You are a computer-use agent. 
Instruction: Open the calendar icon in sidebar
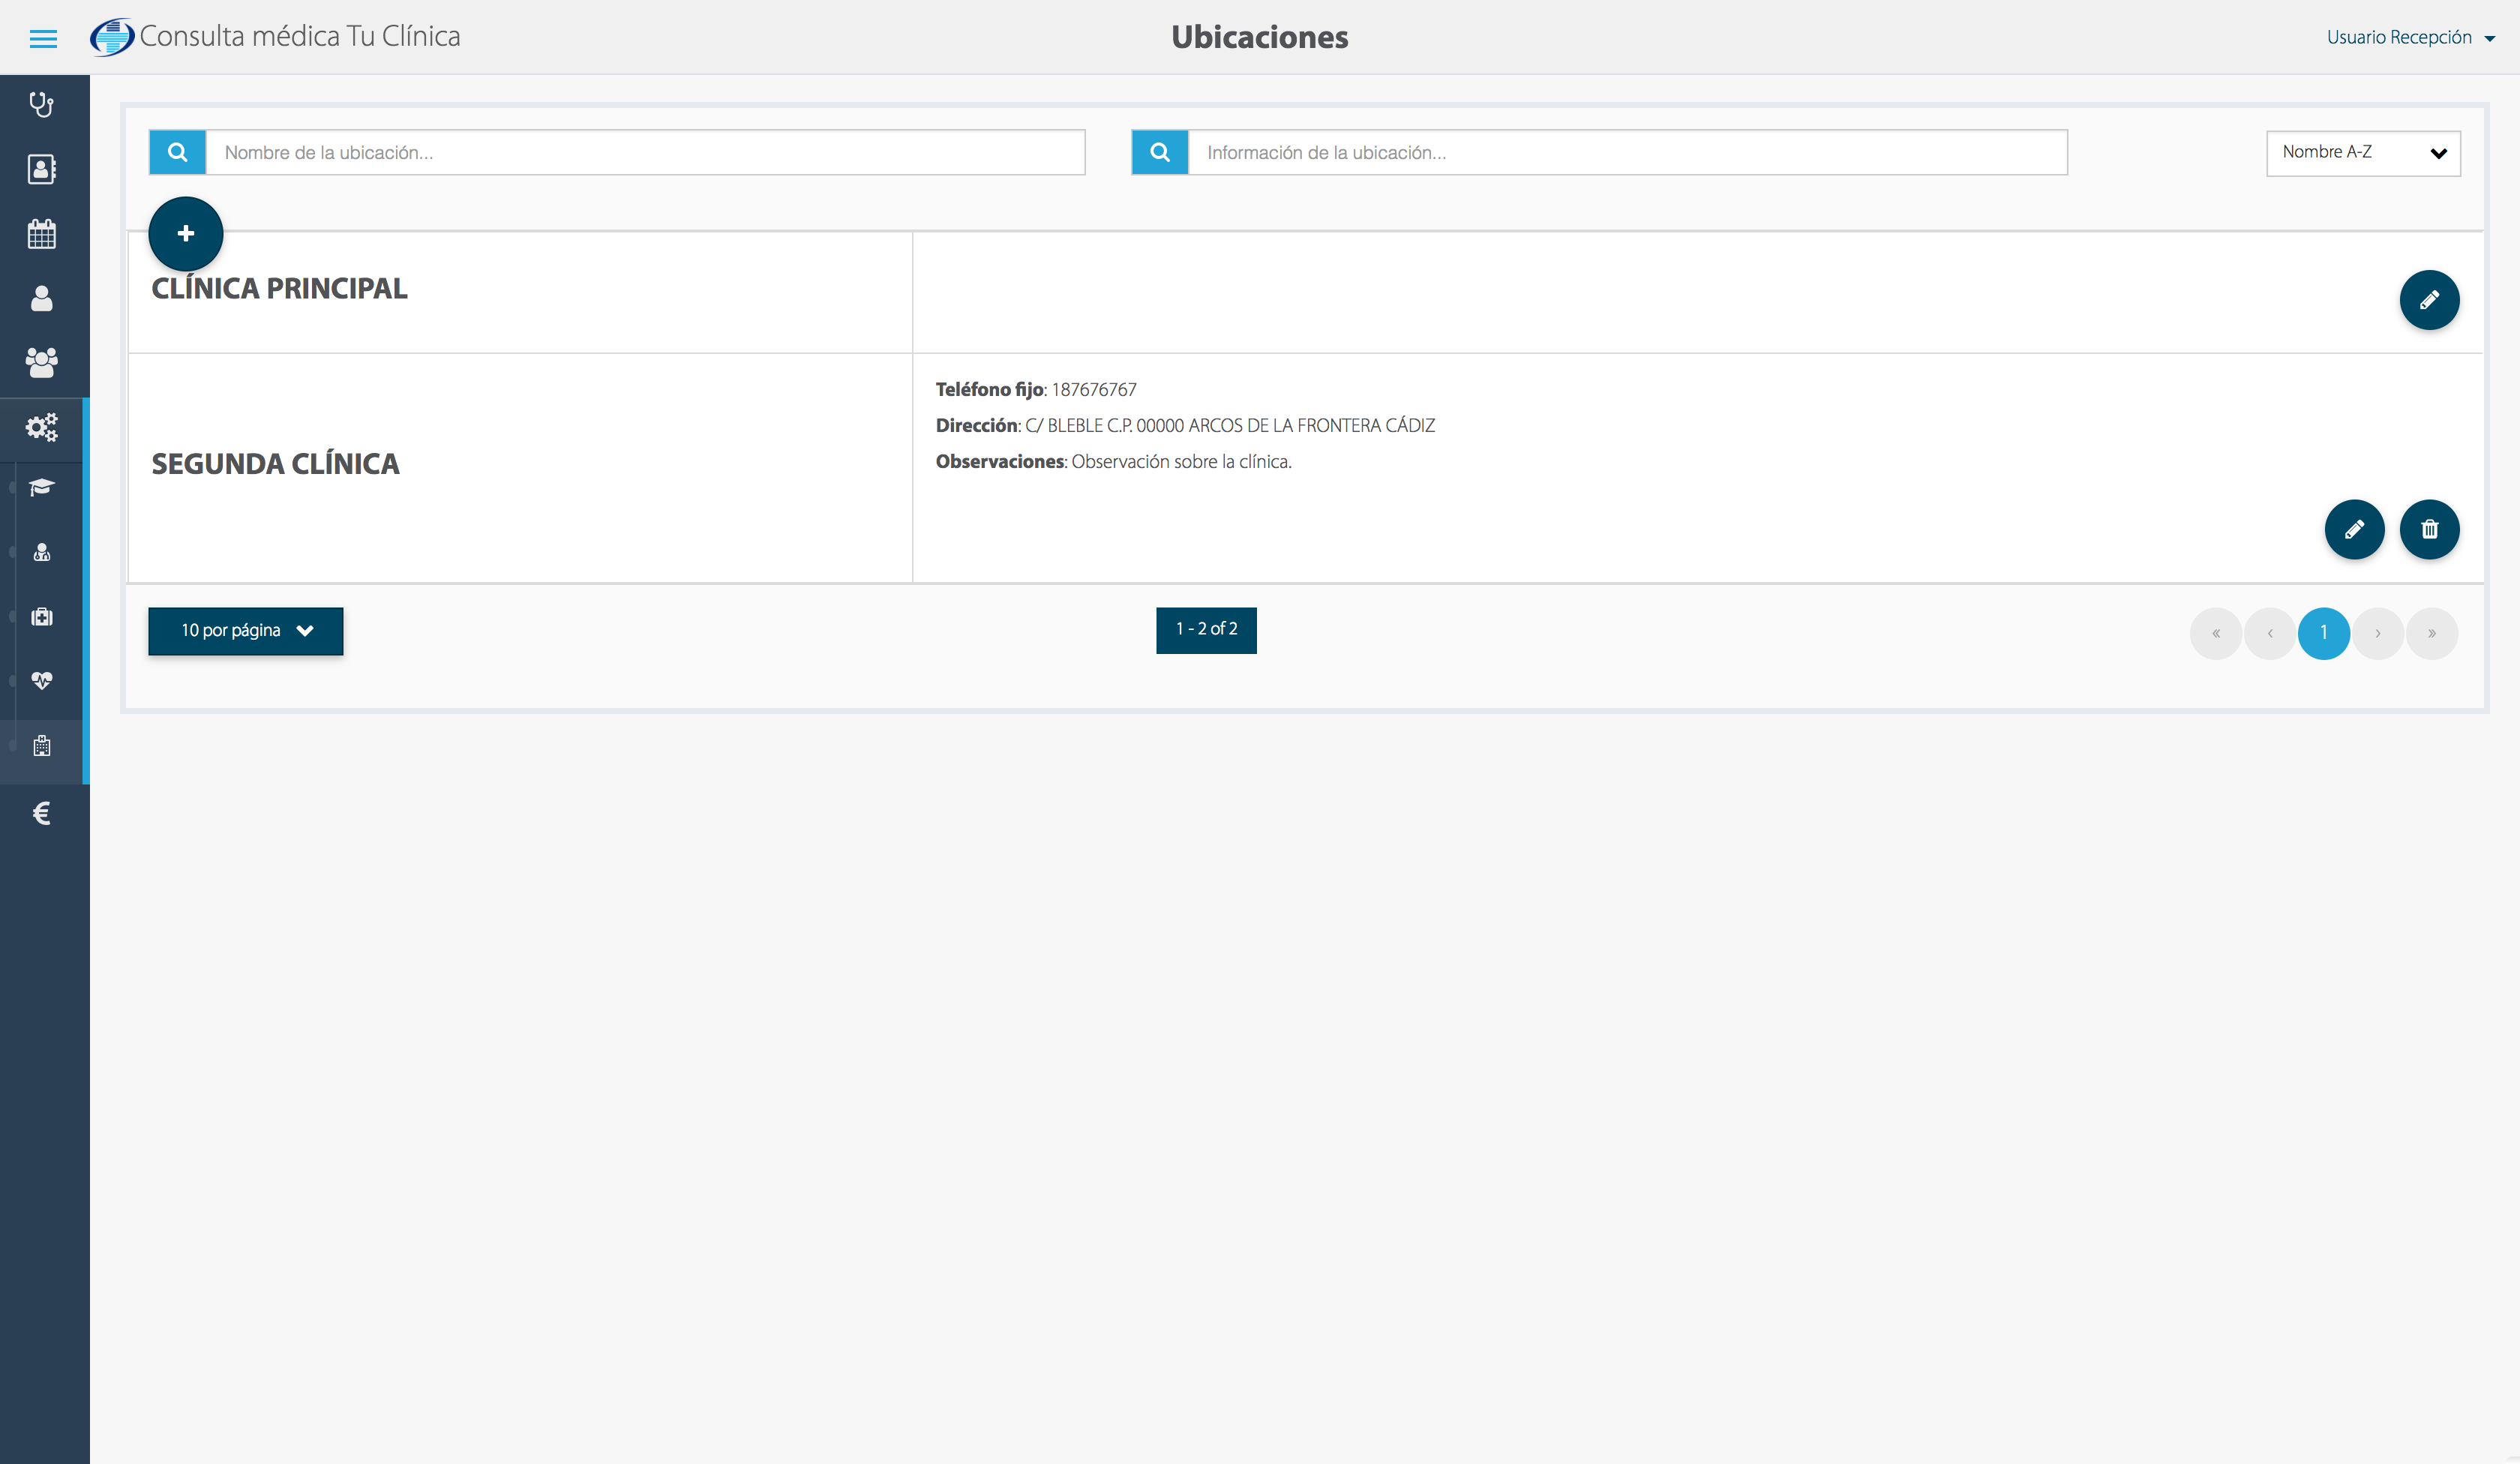tap(41, 234)
